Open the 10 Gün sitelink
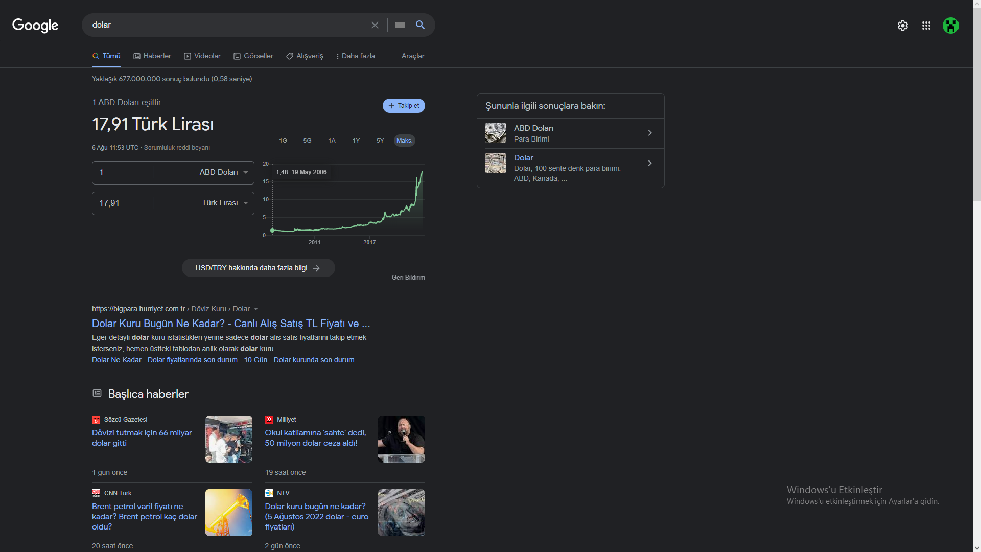The width and height of the screenshot is (981, 552). click(x=255, y=360)
